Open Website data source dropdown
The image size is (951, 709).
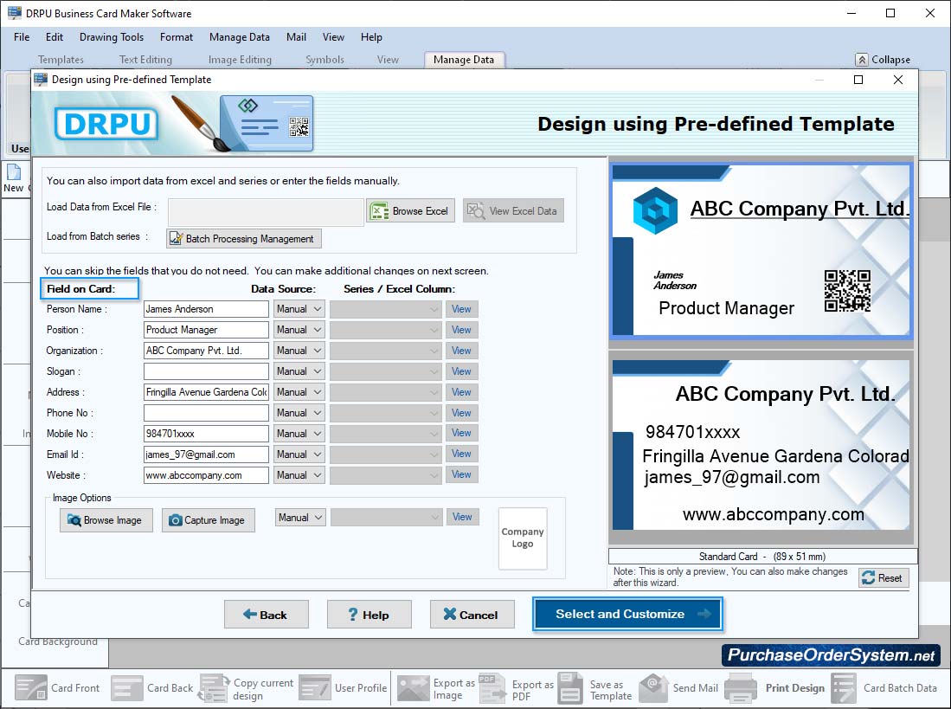click(299, 475)
